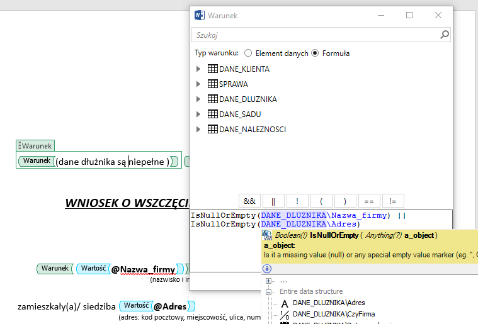The width and height of the screenshot is (478, 324).
Task: Collapse the Entire data structure node
Action: tap(268, 292)
